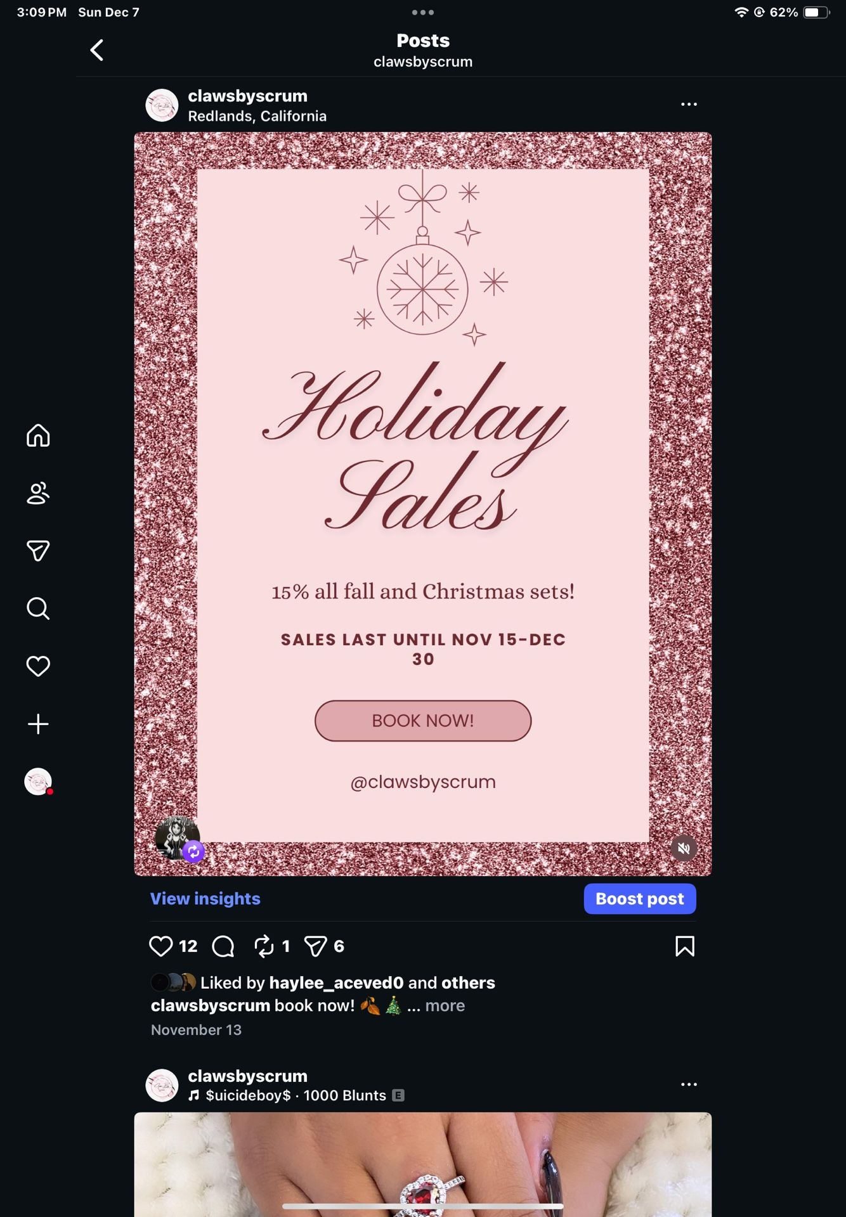
Task: Bookmark the Holiday Sales post
Action: tap(685, 946)
